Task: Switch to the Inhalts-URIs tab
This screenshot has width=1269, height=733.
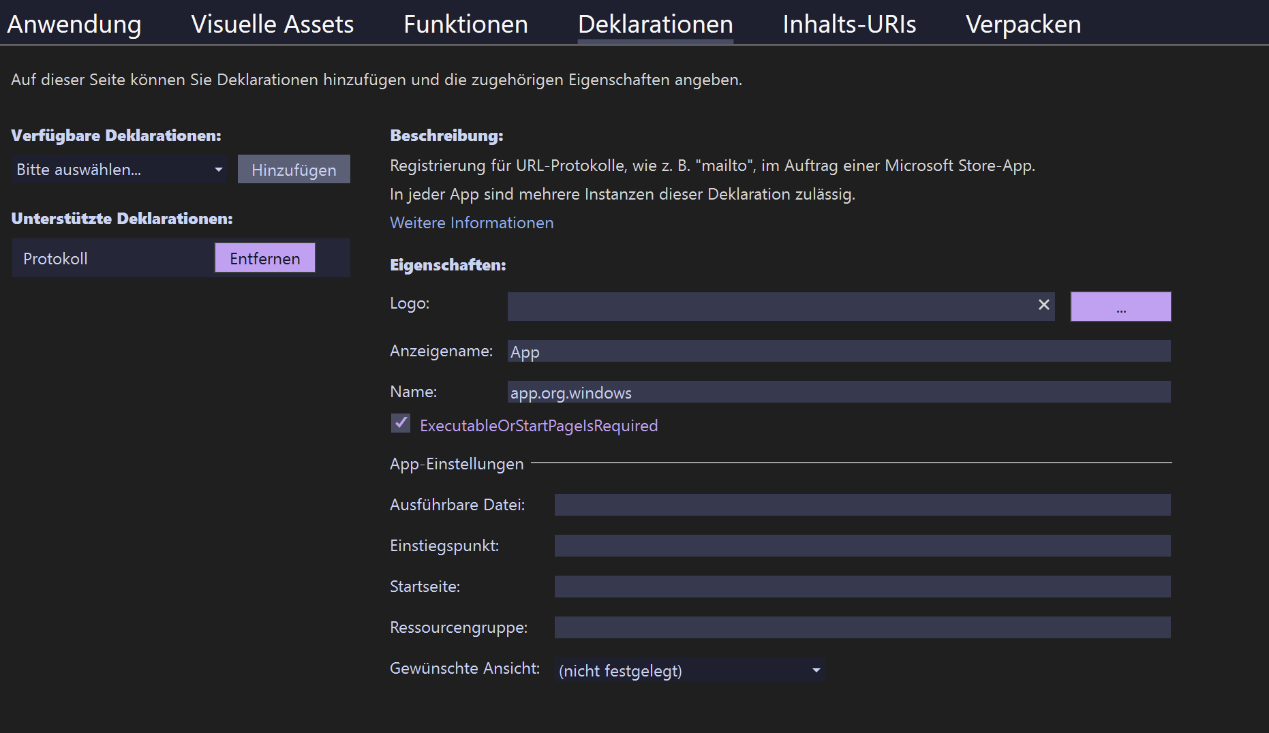Action: [849, 24]
